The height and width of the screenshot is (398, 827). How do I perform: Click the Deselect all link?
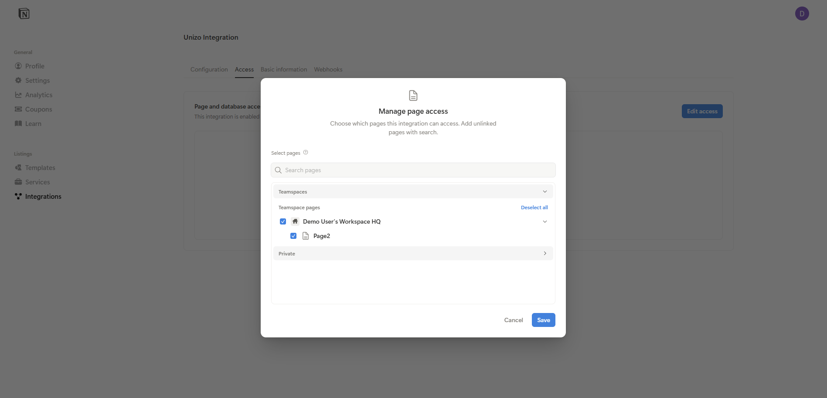(x=534, y=207)
